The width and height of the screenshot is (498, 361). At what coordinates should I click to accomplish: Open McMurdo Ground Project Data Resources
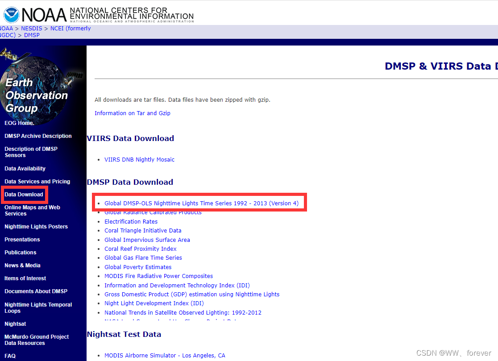tap(37, 340)
